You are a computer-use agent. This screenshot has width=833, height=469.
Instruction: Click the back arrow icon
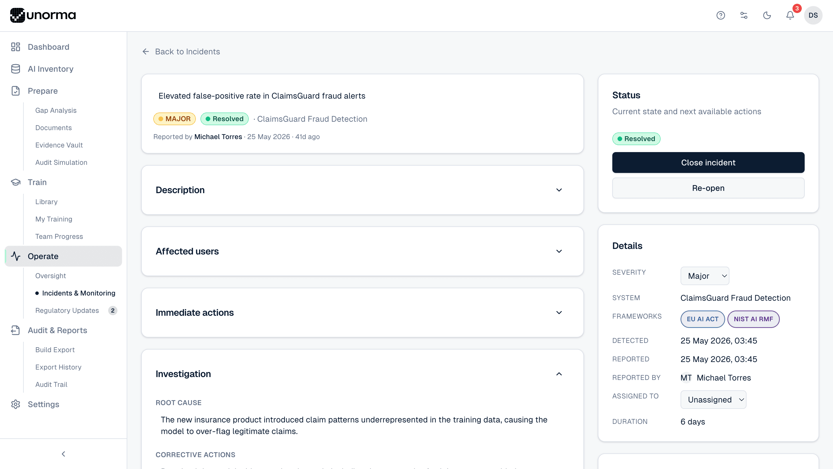point(146,51)
